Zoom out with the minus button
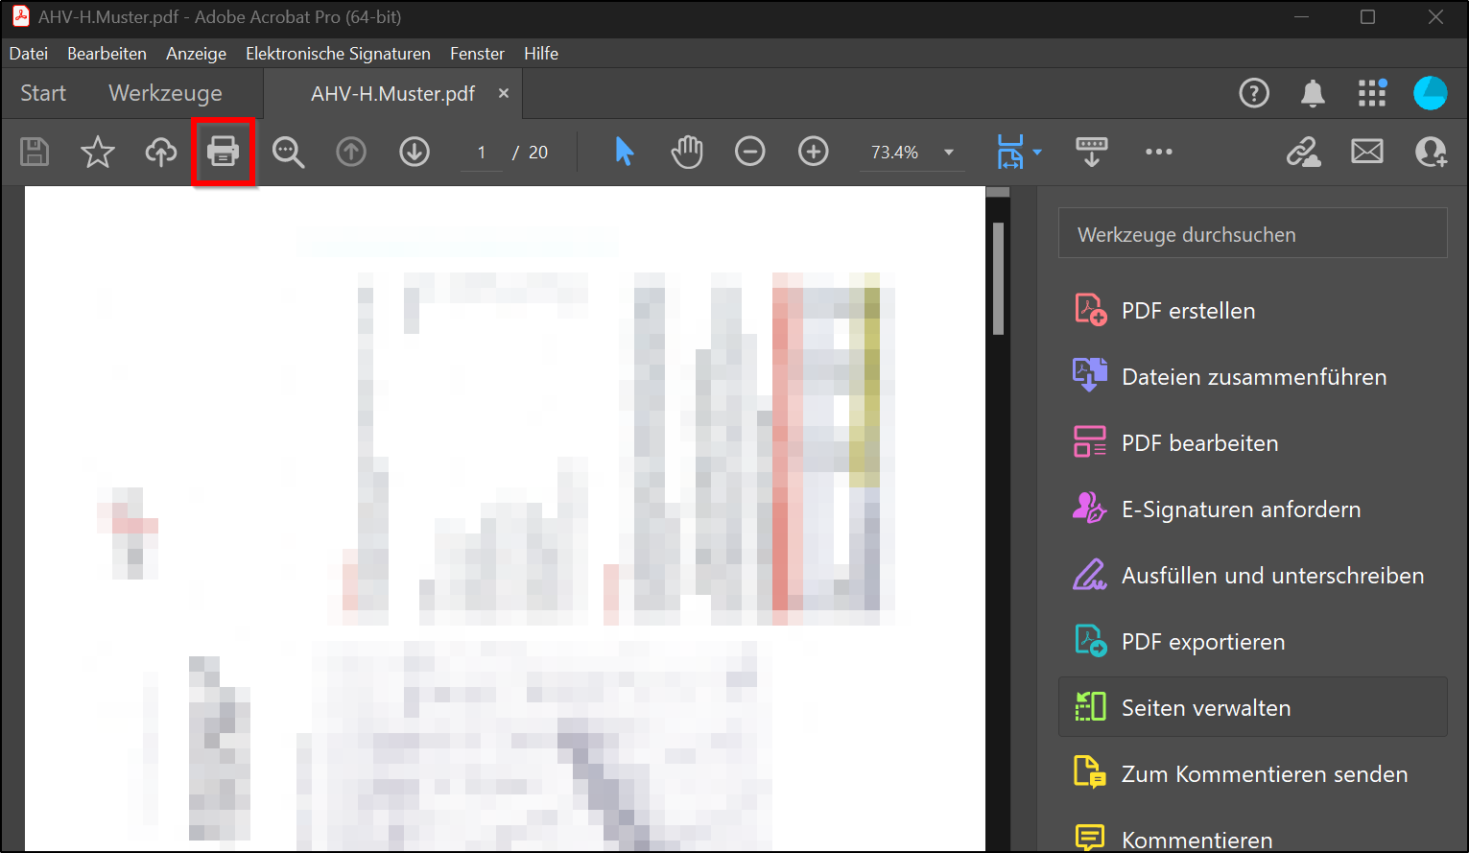 [x=750, y=152]
